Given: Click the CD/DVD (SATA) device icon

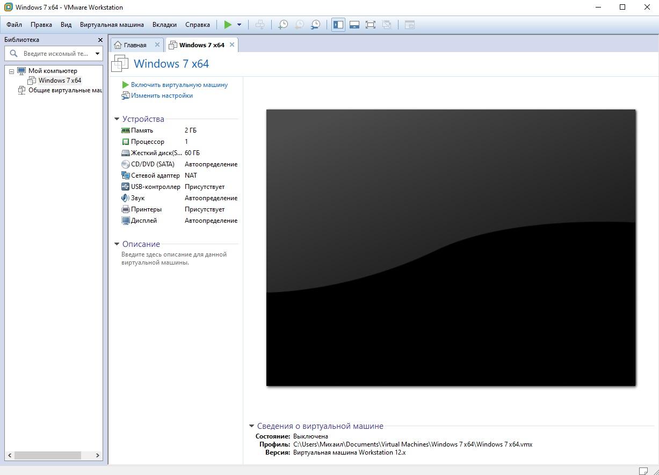Looking at the screenshot, I should [126, 164].
